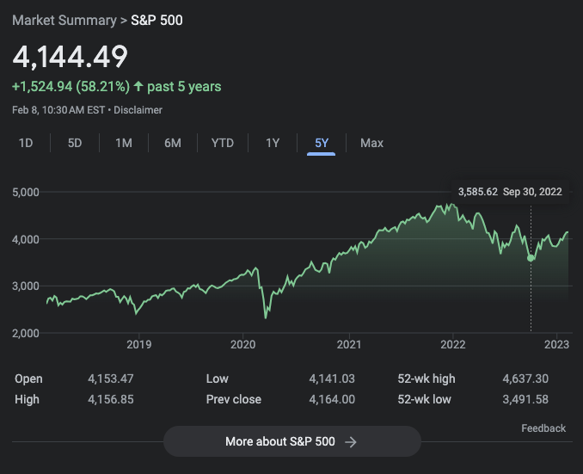
Task: Click the 52-wk high value 4,637.30
Action: [x=525, y=379]
